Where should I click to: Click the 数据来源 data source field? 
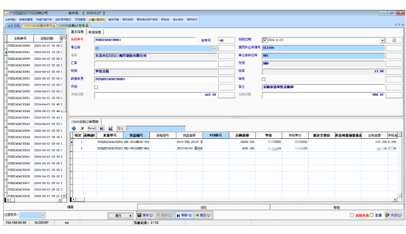coord(156,79)
